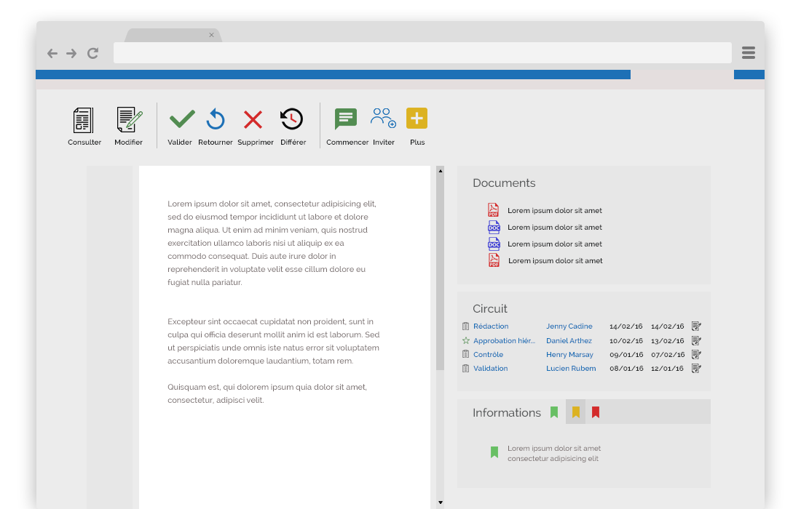Open the first PDF document in Documents
The width and height of the screenshot is (801, 509).
click(494, 210)
